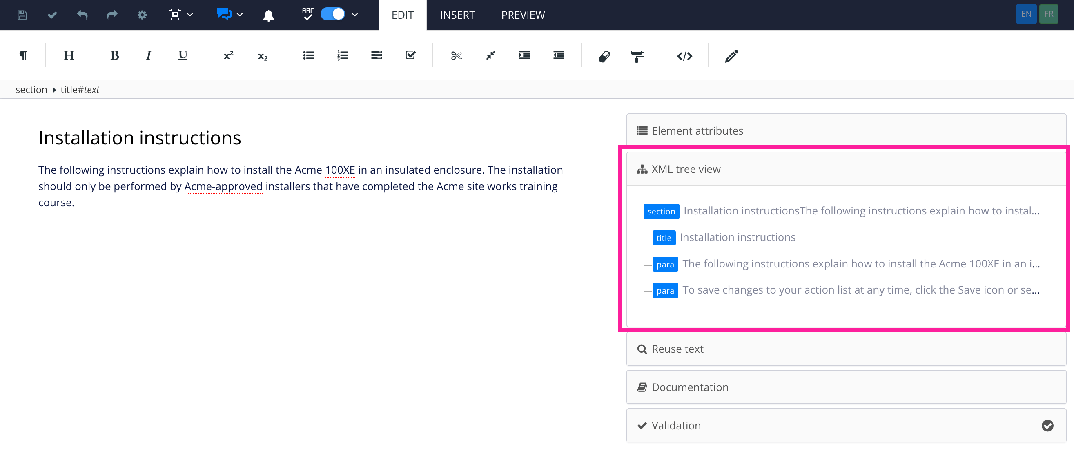Click the Validation status check circle
This screenshot has width=1074, height=464.
pyautogui.click(x=1047, y=425)
